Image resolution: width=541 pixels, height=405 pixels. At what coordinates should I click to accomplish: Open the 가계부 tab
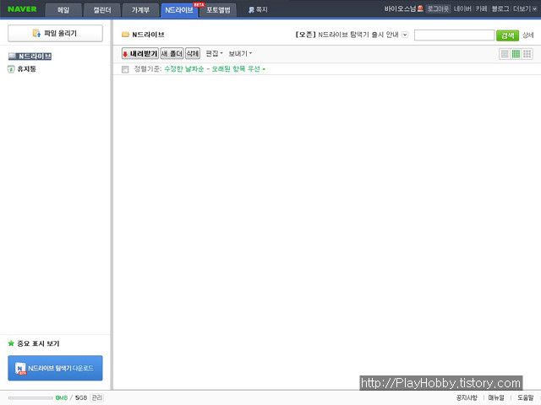[140, 10]
